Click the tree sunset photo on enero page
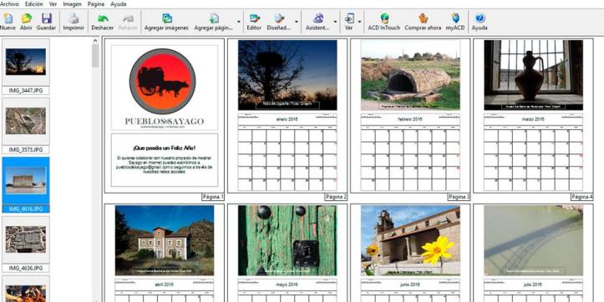 287,75
